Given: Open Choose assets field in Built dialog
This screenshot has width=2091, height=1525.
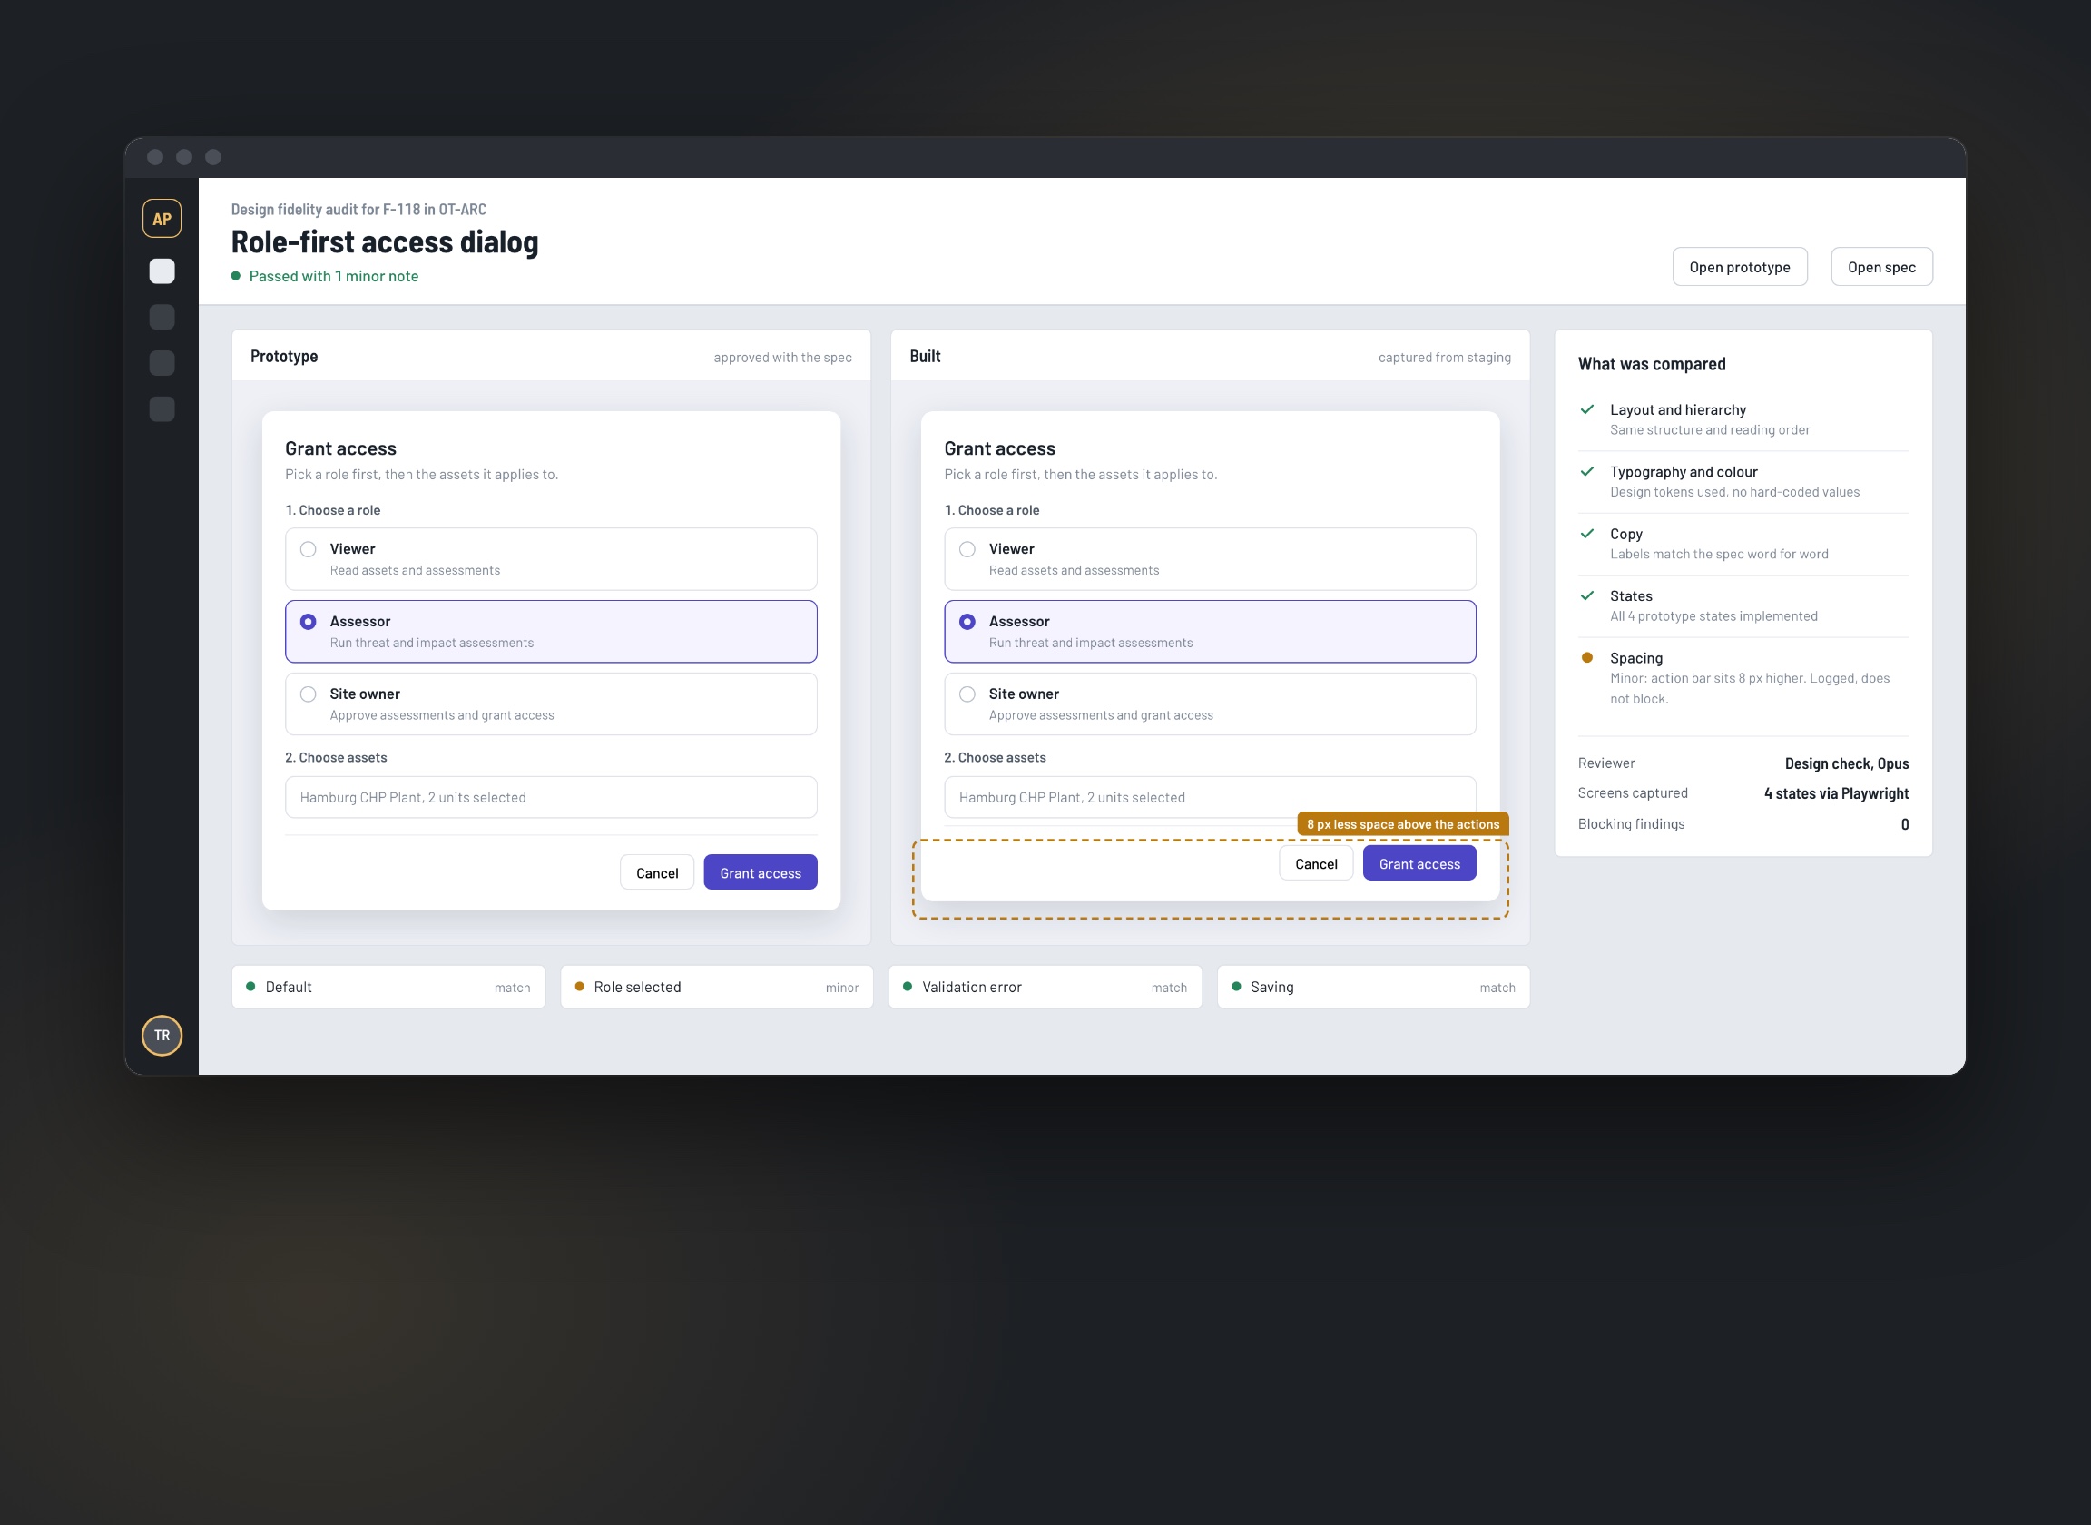Looking at the screenshot, I should (1210, 797).
